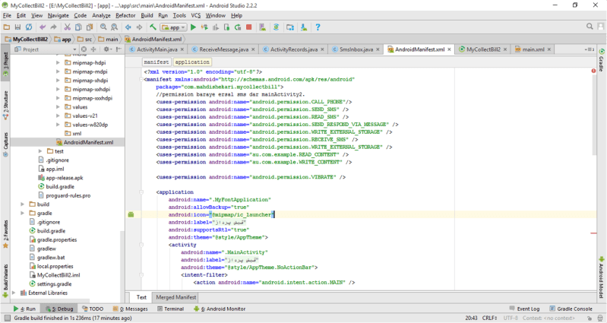Click the Save All toolbar icon

click(17, 27)
